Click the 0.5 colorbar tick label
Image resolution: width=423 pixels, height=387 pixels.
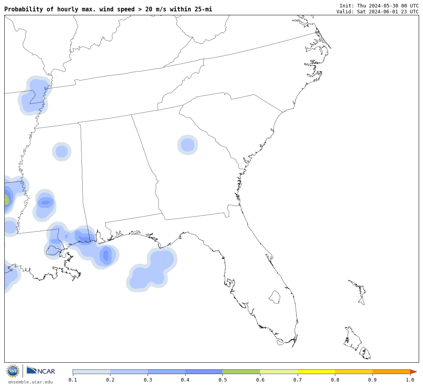pos(222,380)
